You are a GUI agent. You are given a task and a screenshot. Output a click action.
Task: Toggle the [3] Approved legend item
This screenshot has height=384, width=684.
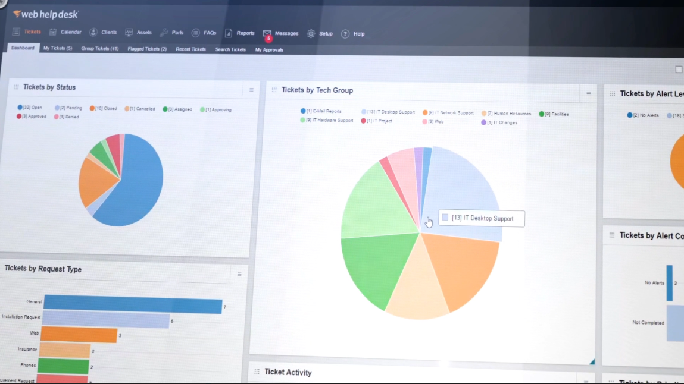point(31,117)
